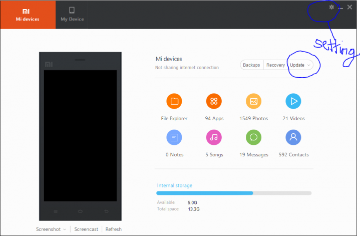Click the internal storage usage bar
The width and height of the screenshot is (360, 236).
pyautogui.click(x=234, y=193)
